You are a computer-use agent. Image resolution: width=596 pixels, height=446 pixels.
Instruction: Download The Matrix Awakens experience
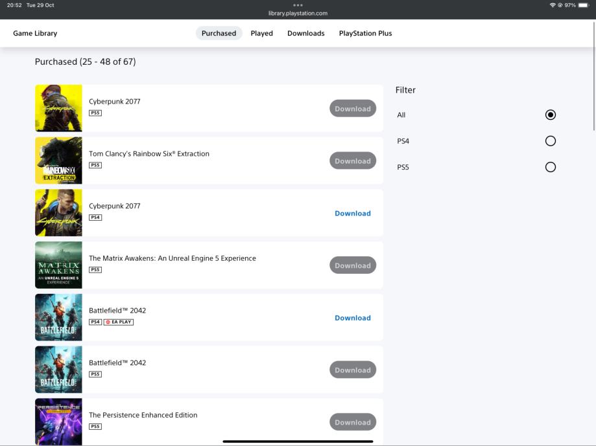[353, 265]
